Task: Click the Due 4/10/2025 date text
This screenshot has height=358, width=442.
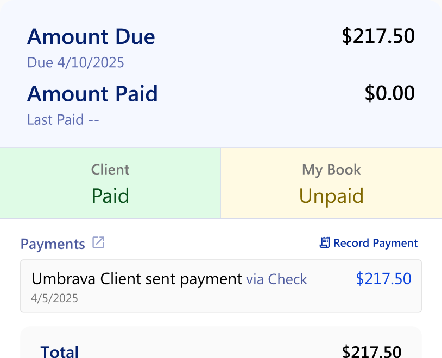Action: (x=75, y=63)
